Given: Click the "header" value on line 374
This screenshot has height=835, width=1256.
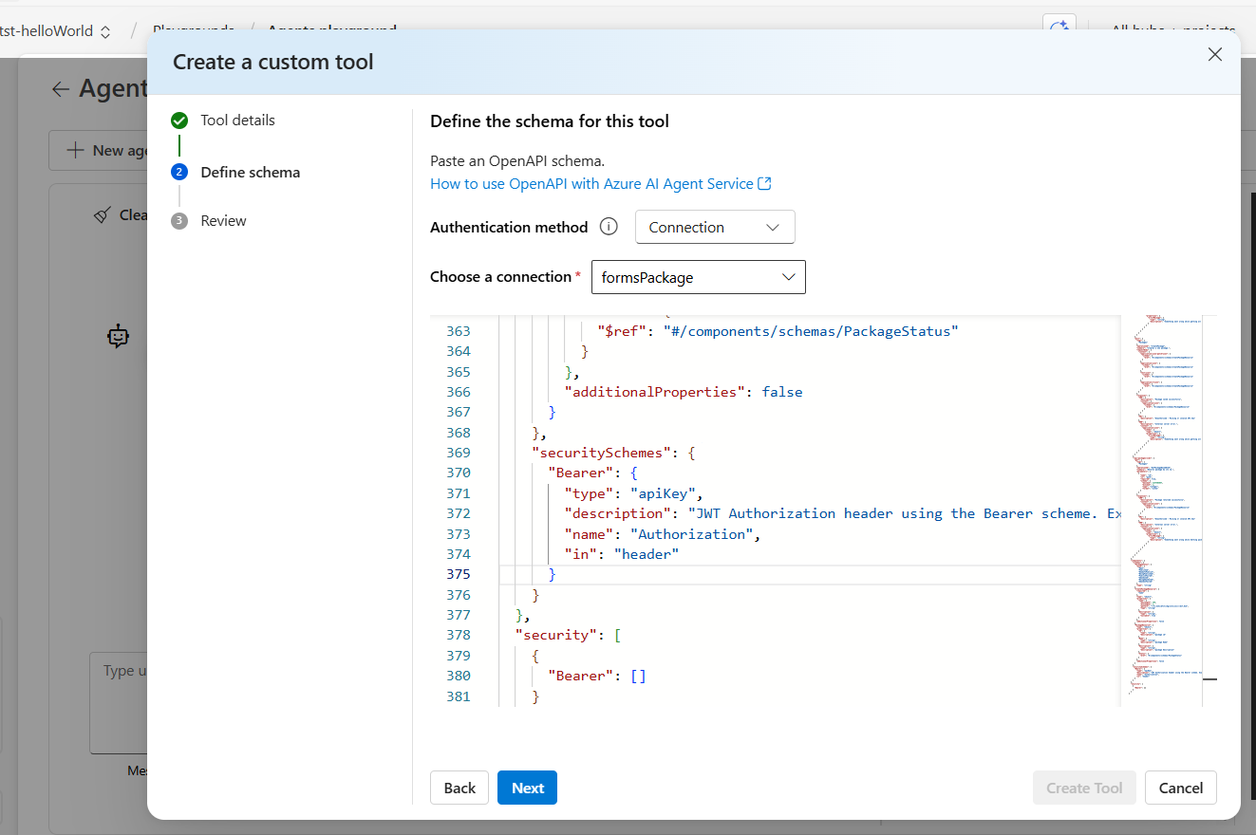Looking at the screenshot, I should pyautogui.click(x=647, y=554).
